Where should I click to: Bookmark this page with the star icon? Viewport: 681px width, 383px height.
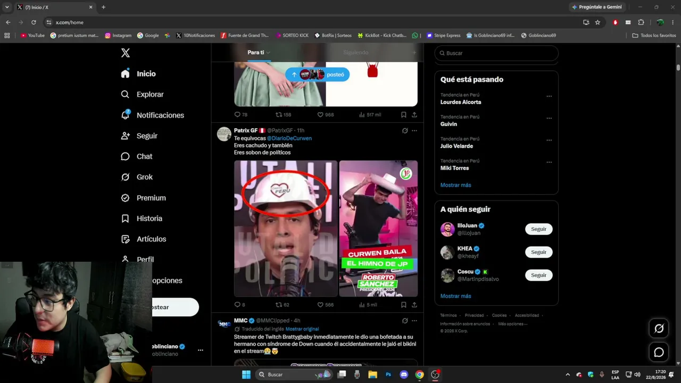[x=597, y=22]
